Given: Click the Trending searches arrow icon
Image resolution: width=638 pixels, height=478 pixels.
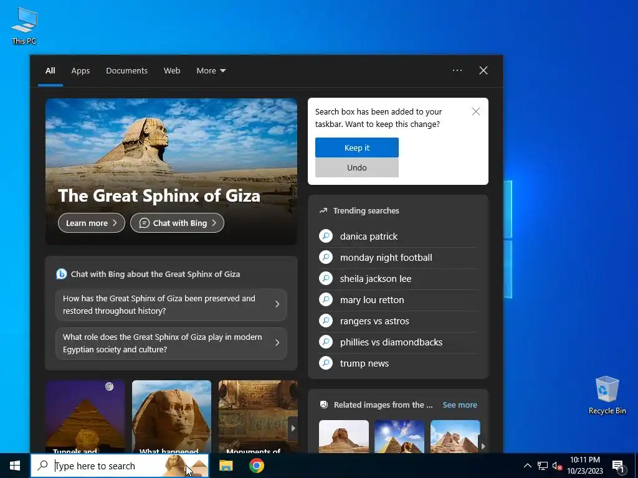Looking at the screenshot, I should 323,210.
